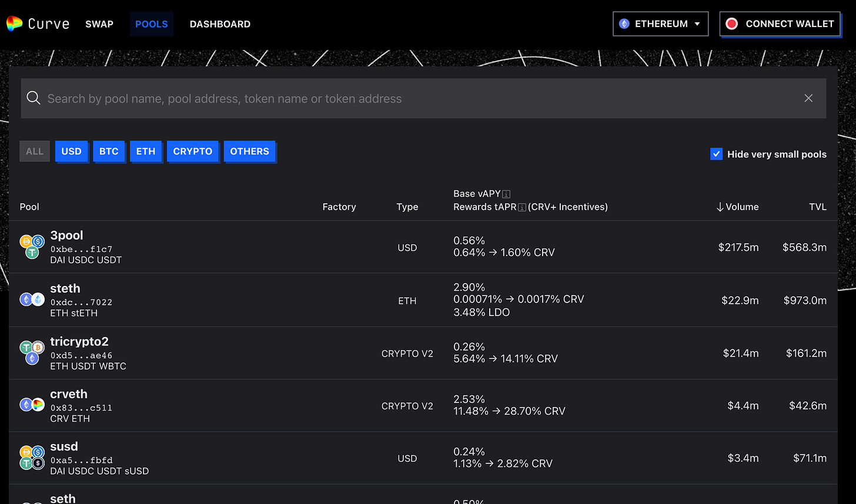Click the DAI USDC USDT sUSD tokens text
This screenshot has width=856, height=504.
tap(99, 471)
